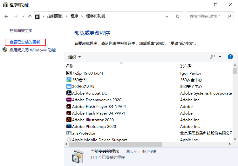Click the vertical scrollbar down arrow
This screenshot has width=238, height=166.
235,139
